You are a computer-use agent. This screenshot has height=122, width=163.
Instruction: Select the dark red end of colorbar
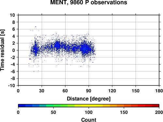[x=156, y=106]
